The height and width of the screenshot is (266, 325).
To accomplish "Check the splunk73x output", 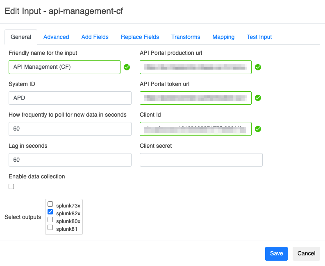I will click(50, 204).
